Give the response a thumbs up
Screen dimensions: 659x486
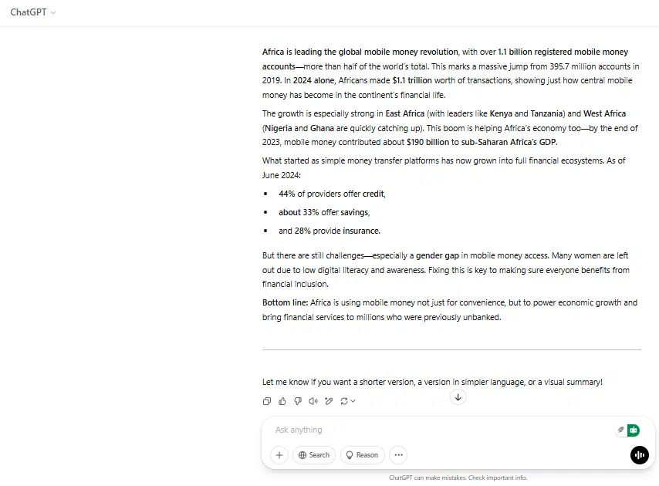click(282, 401)
